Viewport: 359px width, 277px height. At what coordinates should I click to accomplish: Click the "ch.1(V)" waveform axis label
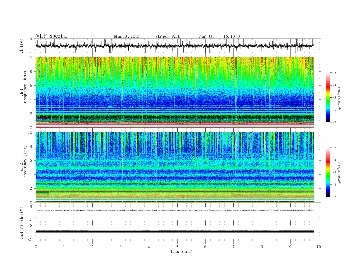pyautogui.click(x=22, y=46)
